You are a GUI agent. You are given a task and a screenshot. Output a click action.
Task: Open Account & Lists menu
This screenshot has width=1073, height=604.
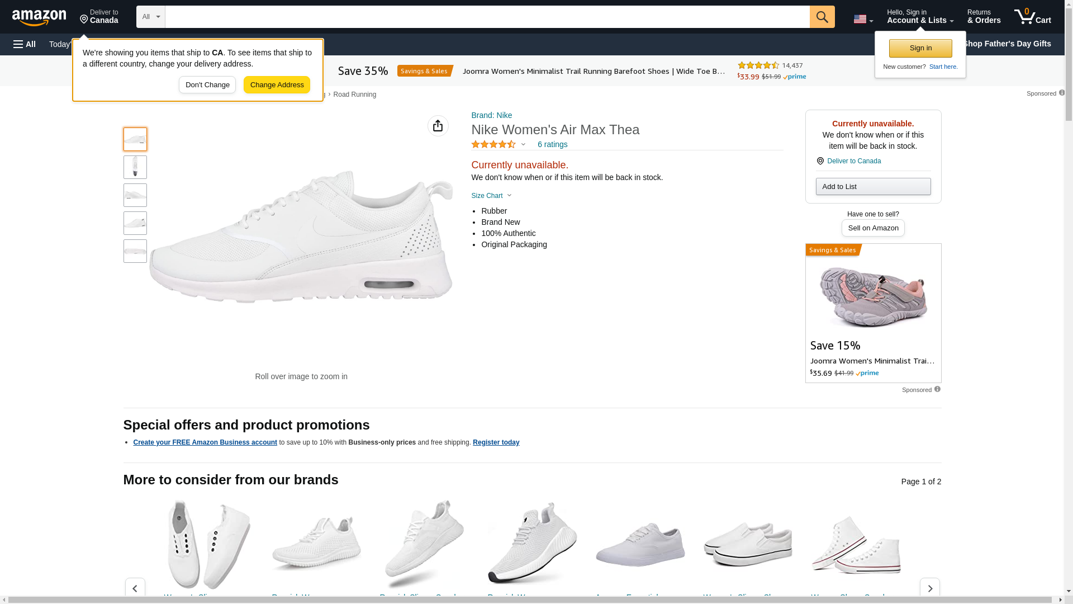tap(920, 17)
